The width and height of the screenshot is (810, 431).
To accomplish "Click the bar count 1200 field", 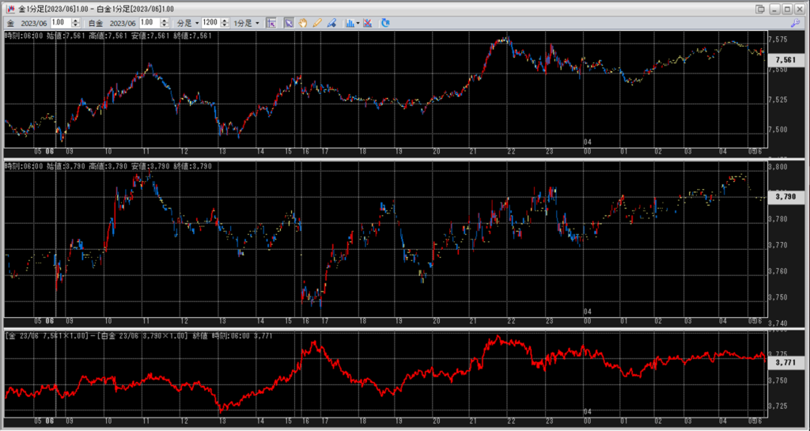I will (211, 23).
